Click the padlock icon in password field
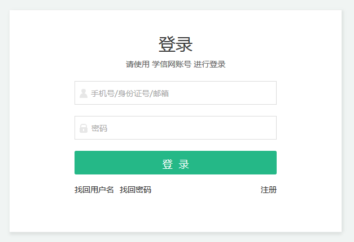 [84, 128]
